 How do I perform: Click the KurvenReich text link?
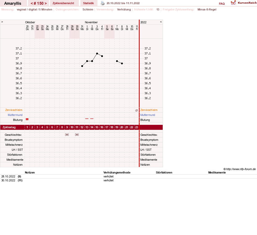click(x=247, y=3)
